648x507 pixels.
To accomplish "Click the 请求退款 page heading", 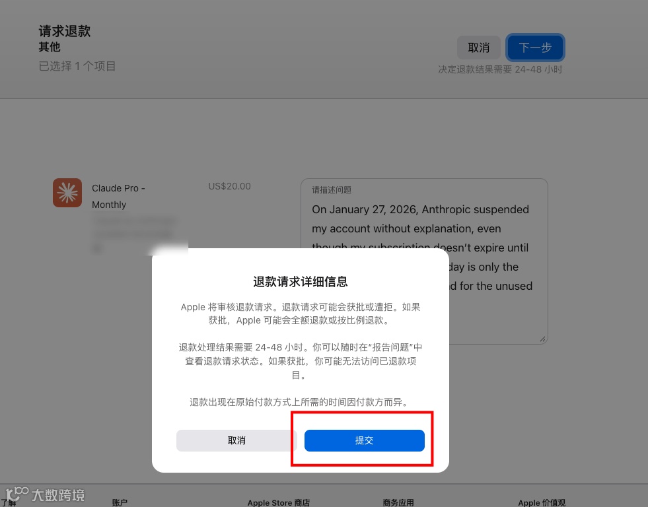I will [x=65, y=31].
